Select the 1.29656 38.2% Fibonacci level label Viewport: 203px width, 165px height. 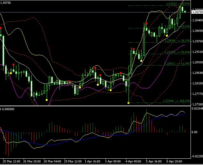coord(177,41)
